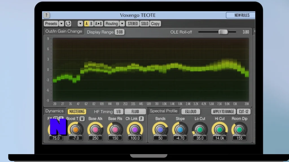Click the Base Atk value 250
Screen dimensions: 289x162
coord(95,138)
